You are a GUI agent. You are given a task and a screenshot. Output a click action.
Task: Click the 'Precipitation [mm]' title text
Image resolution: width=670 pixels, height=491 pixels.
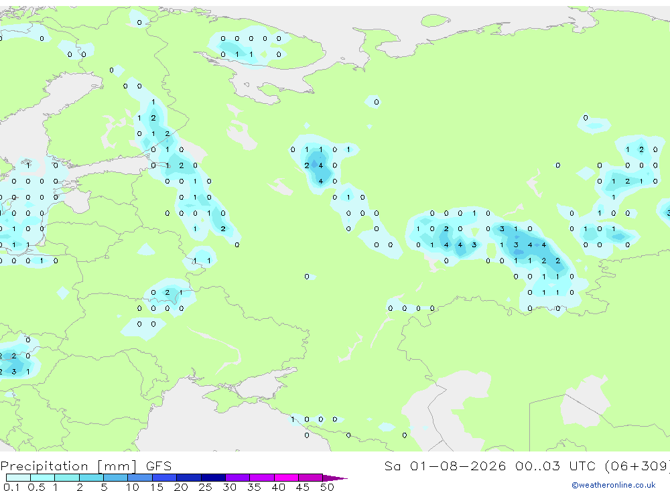point(68,466)
